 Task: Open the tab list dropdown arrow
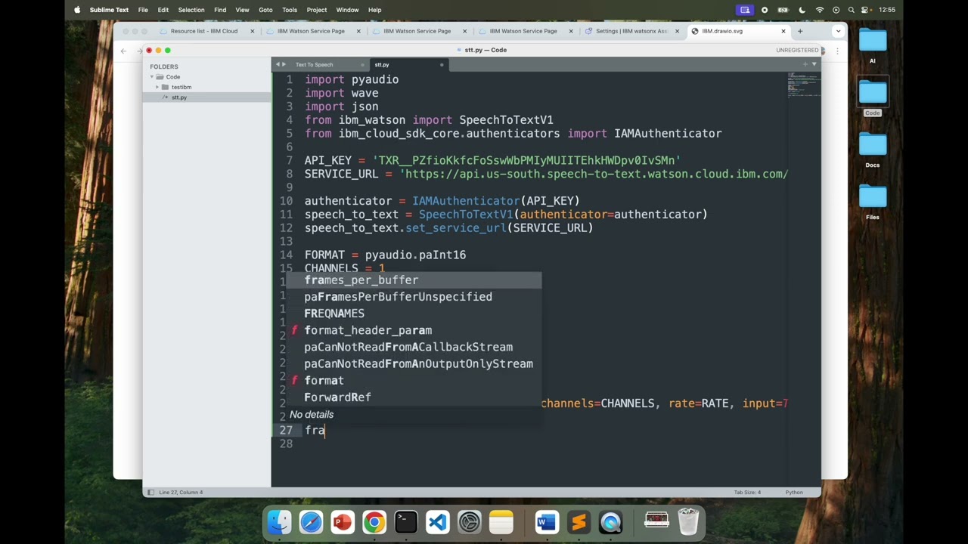[814, 64]
